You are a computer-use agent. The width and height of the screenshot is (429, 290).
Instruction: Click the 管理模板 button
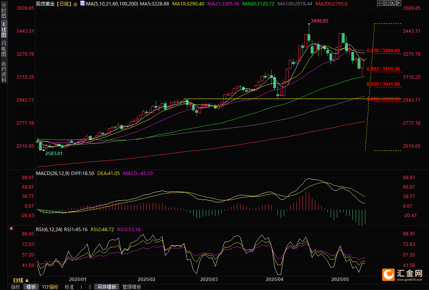coord(132,287)
